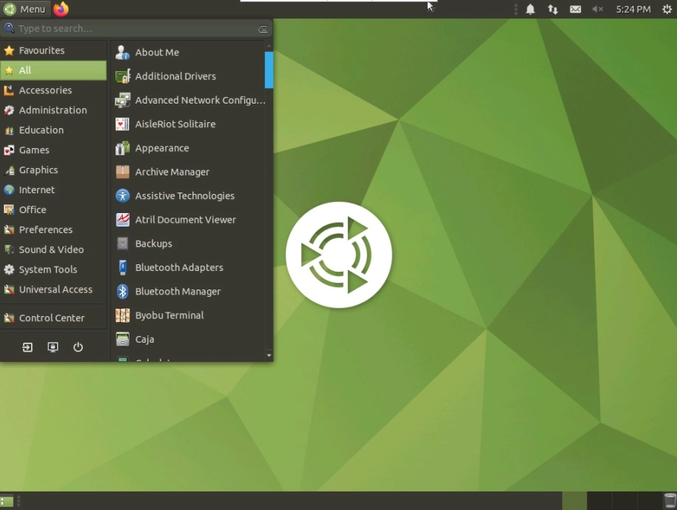Click the notification bell icon
677x510 pixels.
click(x=531, y=9)
